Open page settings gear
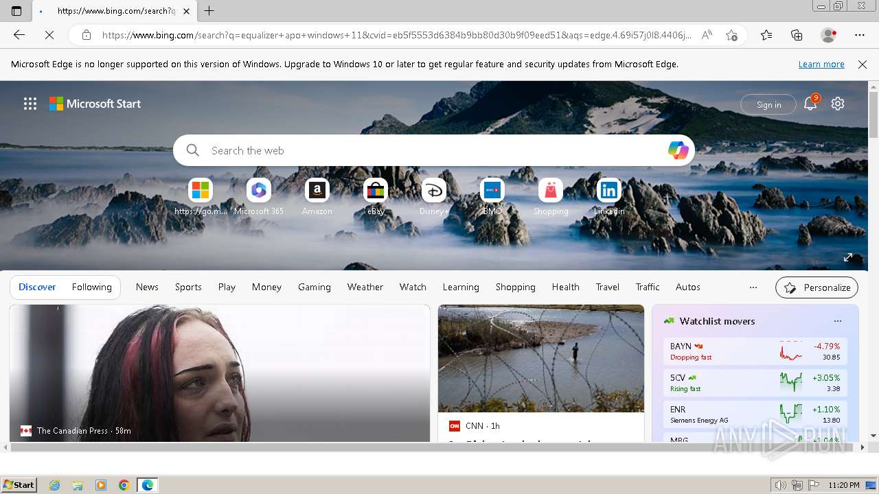This screenshot has height=494, width=879. [838, 104]
